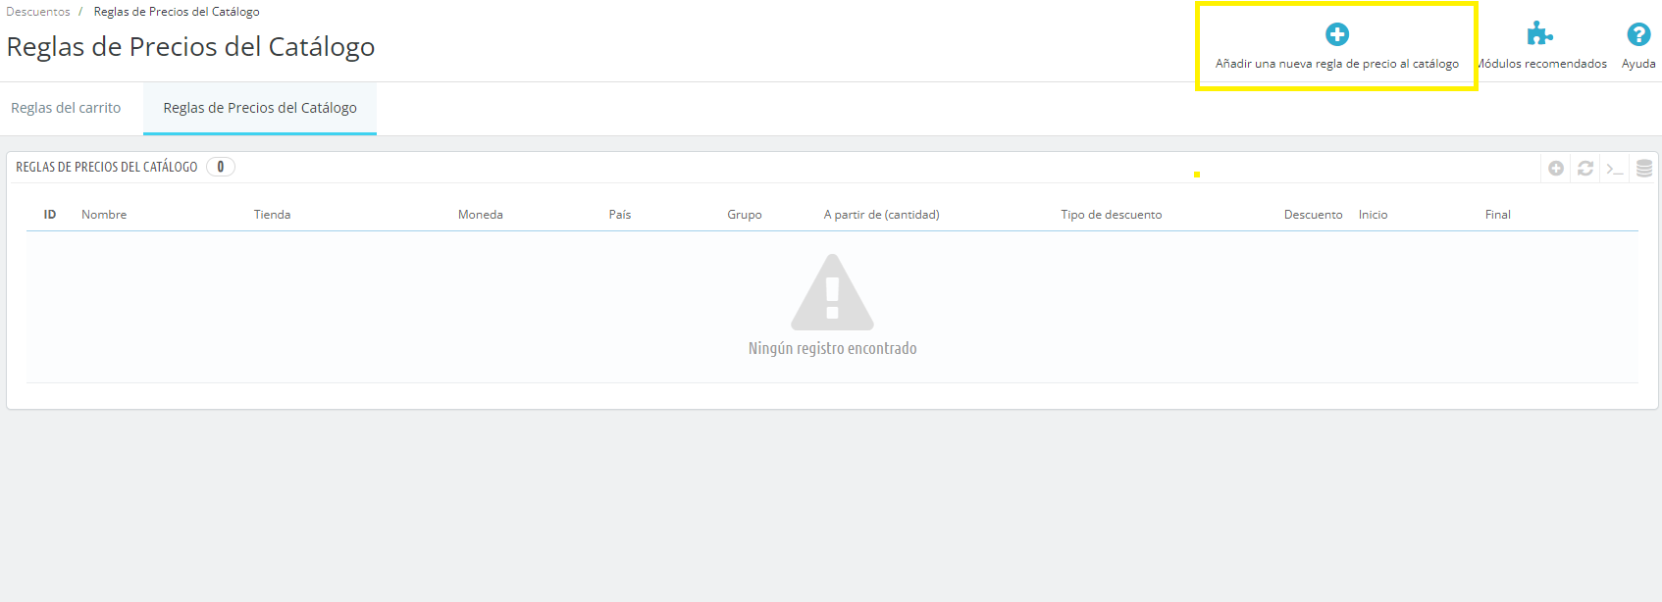Click Añadir una nueva regla de precio al catálogo
Screen dimensions: 1662x602
pyautogui.click(x=1336, y=46)
